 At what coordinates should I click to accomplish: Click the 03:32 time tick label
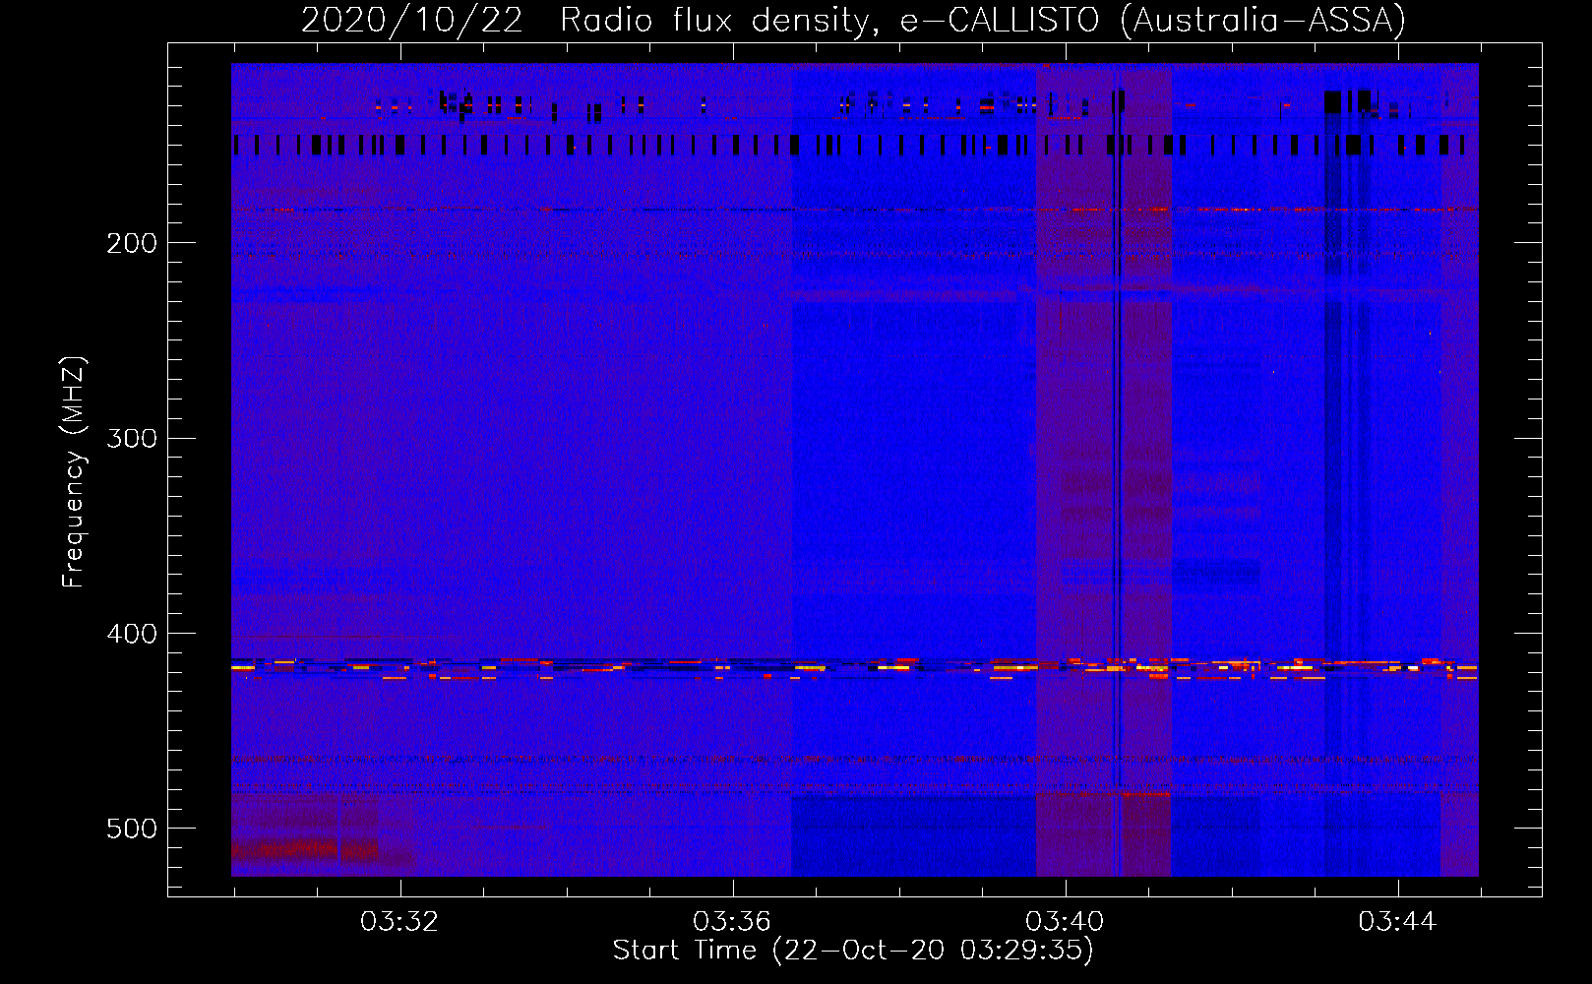pos(398,922)
